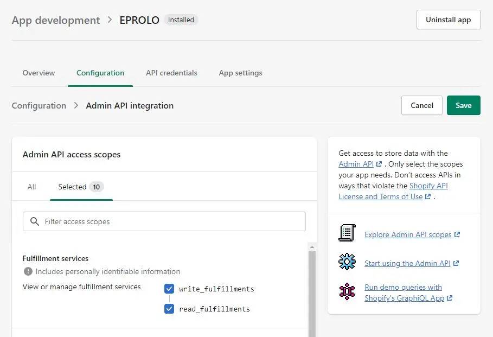
Task: Click external link icon after Start using the Admin API
Action: (x=456, y=263)
